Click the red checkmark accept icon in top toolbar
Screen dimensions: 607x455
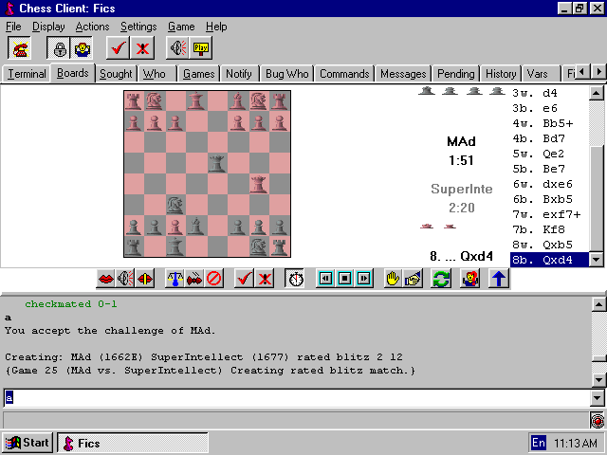pos(118,48)
